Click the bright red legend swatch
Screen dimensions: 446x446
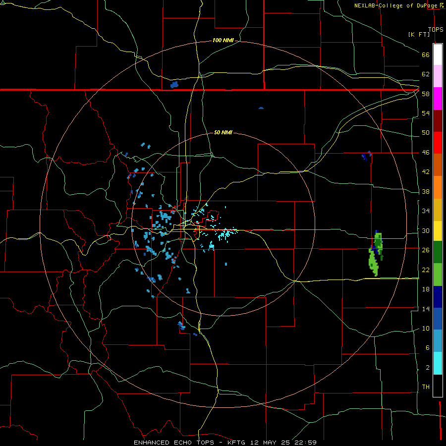438,143
